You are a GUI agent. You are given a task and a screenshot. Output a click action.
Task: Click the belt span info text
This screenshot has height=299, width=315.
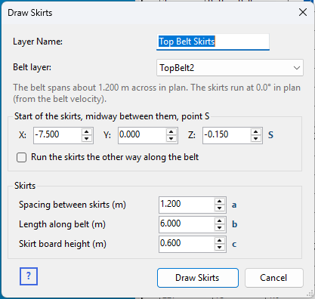pos(157,93)
